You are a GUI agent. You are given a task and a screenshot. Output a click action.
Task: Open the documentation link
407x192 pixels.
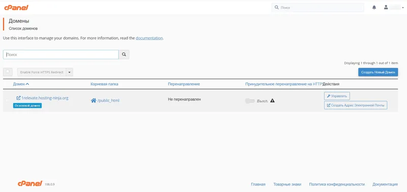[149, 38]
